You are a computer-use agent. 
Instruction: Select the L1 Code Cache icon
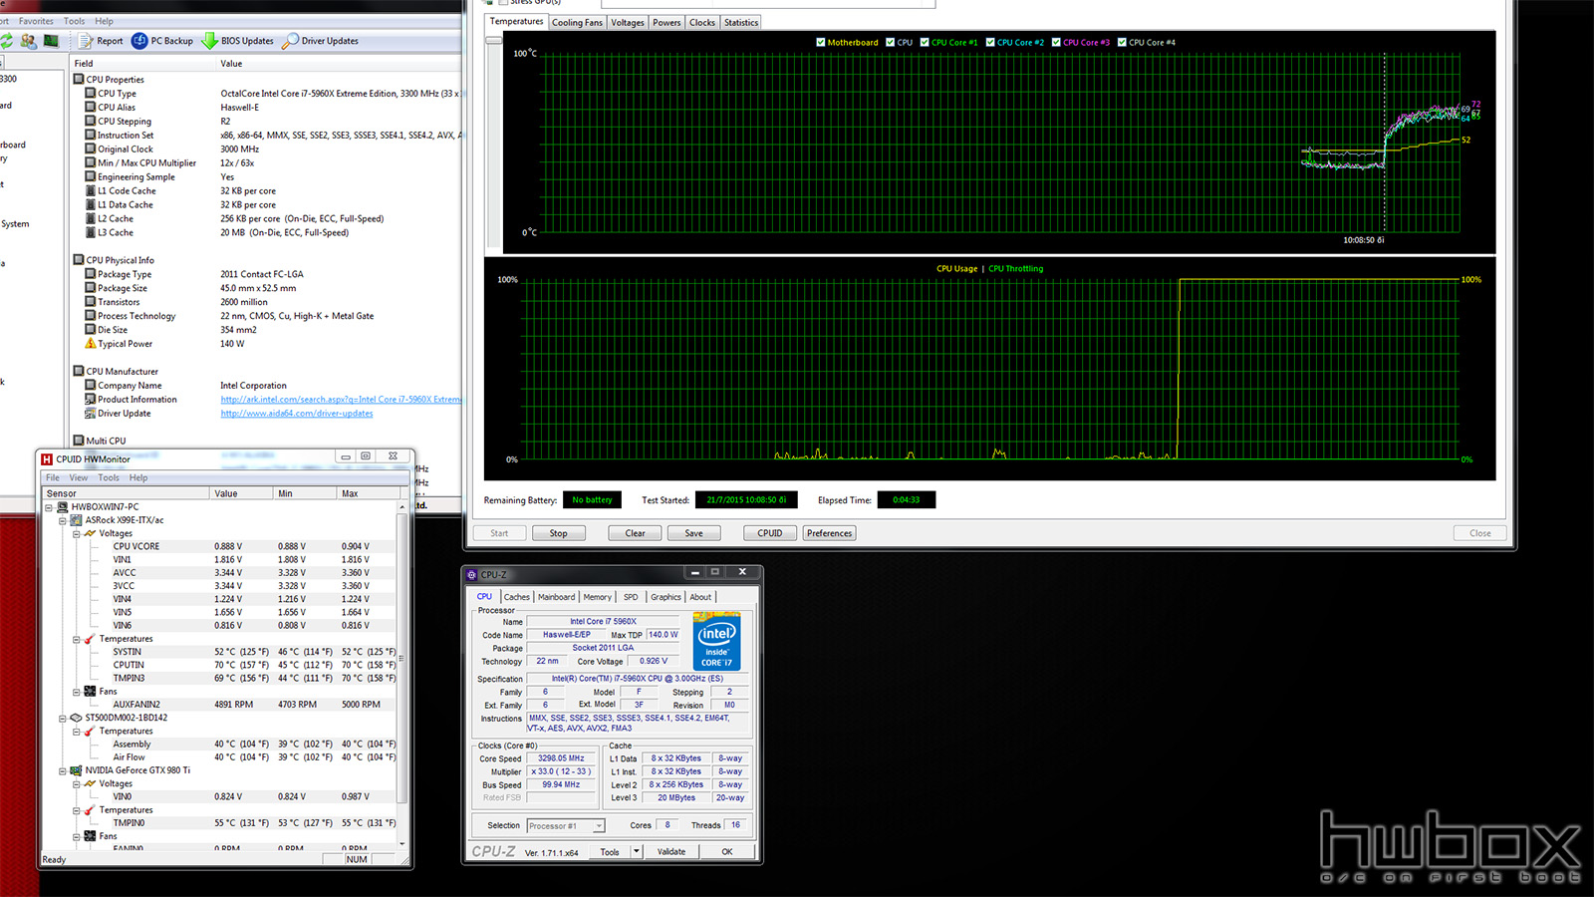coord(91,190)
